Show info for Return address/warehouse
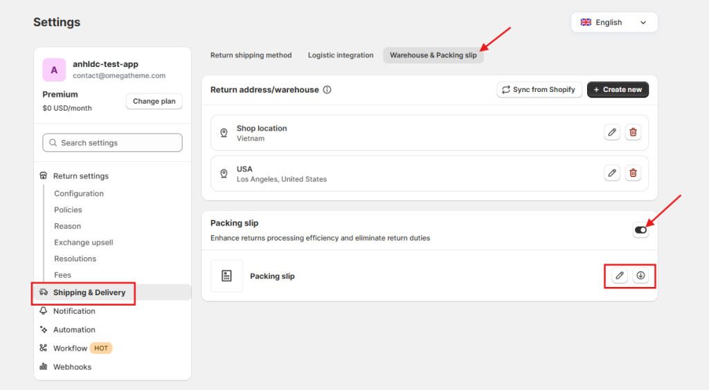The image size is (709, 390). pos(327,90)
